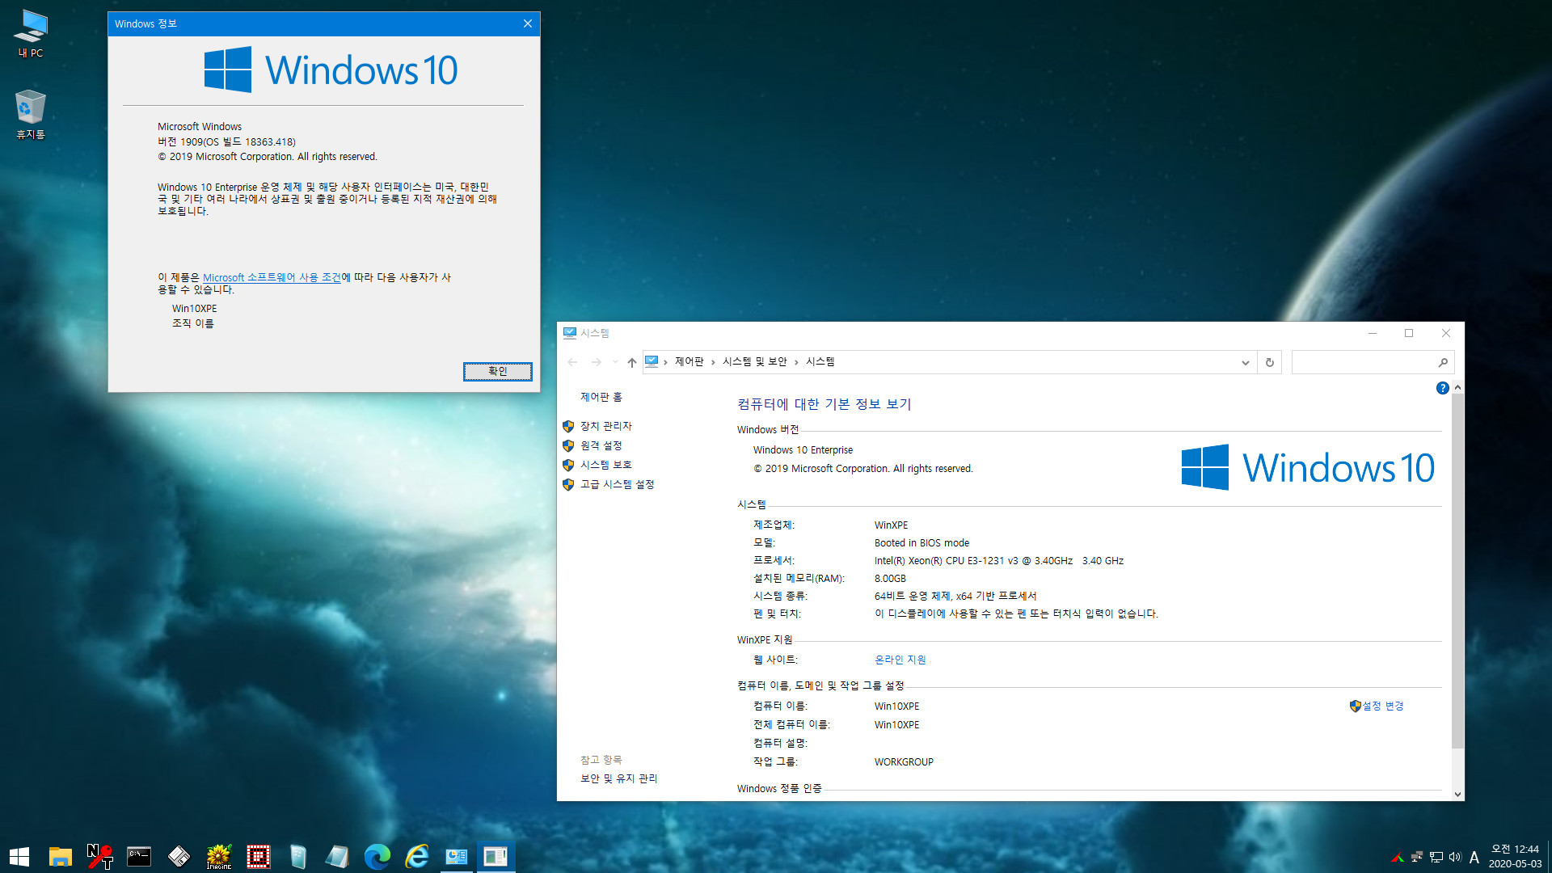Go back in the System window
This screenshot has width=1552, height=873.
(572, 362)
